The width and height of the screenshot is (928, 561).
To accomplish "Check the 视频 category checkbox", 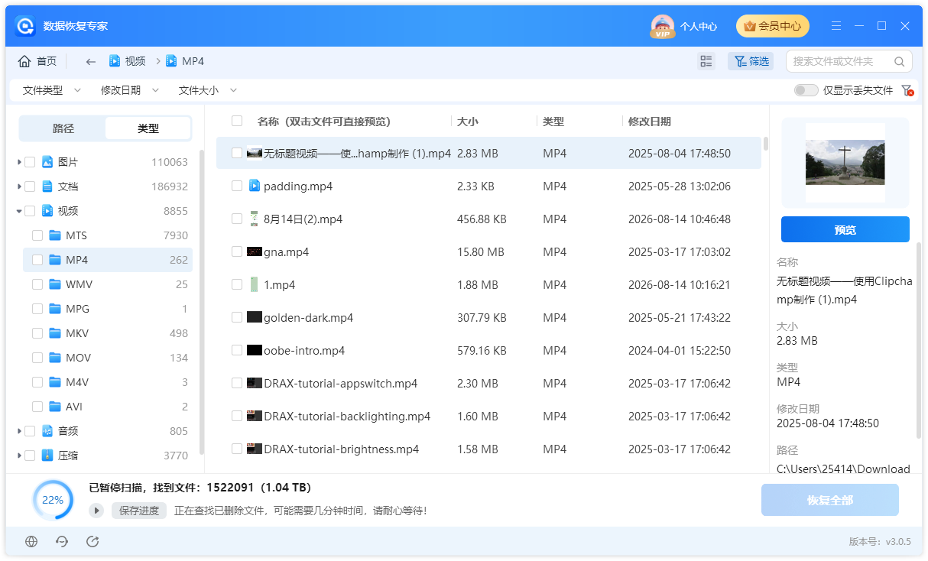I will tap(30, 211).
